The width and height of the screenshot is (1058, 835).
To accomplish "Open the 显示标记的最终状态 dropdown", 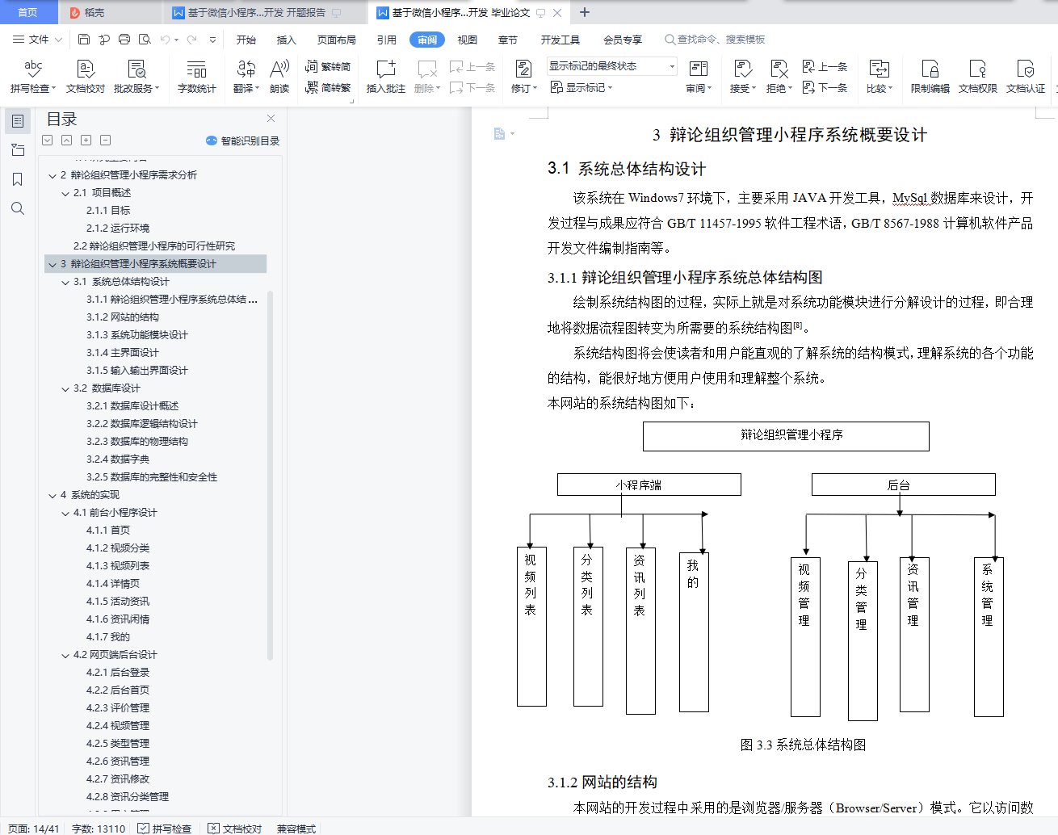I will point(611,66).
